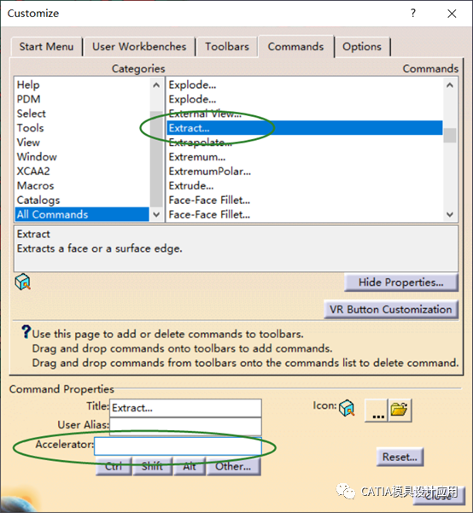This screenshot has height=513, width=473.
Task: Click Categories list down arrow
Action: [x=156, y=214]
